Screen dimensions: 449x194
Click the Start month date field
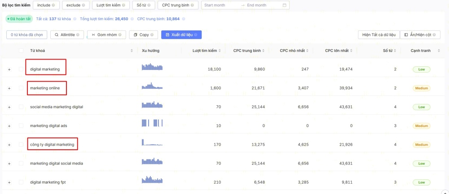(x=220, y=5)
